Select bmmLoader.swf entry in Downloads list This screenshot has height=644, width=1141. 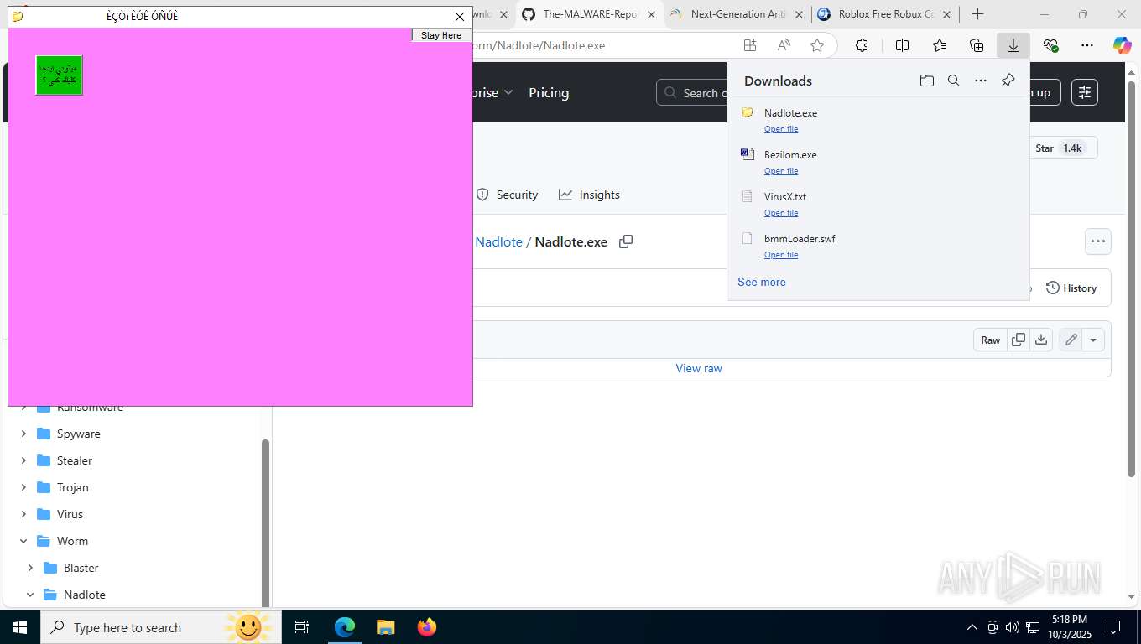point(878,246)
